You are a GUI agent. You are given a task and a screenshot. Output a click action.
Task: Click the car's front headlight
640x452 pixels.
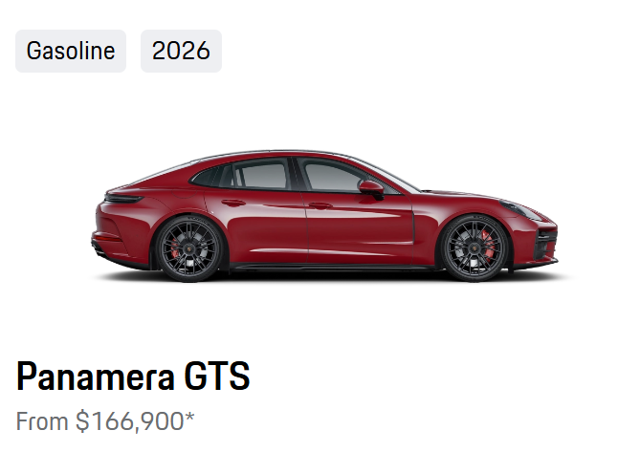(518, 208)
